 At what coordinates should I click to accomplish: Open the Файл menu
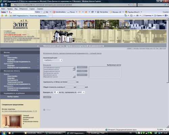point(3,9)
